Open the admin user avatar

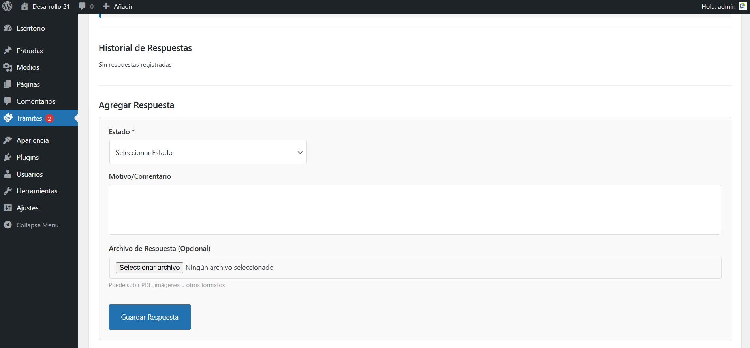pos(742,6)
